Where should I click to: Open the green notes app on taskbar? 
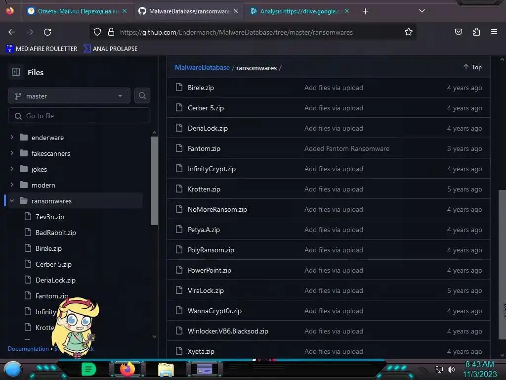tap(88, 369)
